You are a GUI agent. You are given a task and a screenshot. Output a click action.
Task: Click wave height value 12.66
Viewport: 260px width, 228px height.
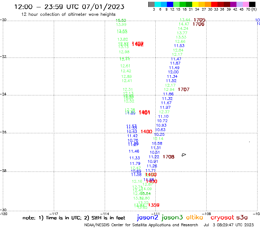[x=180, y=41]
